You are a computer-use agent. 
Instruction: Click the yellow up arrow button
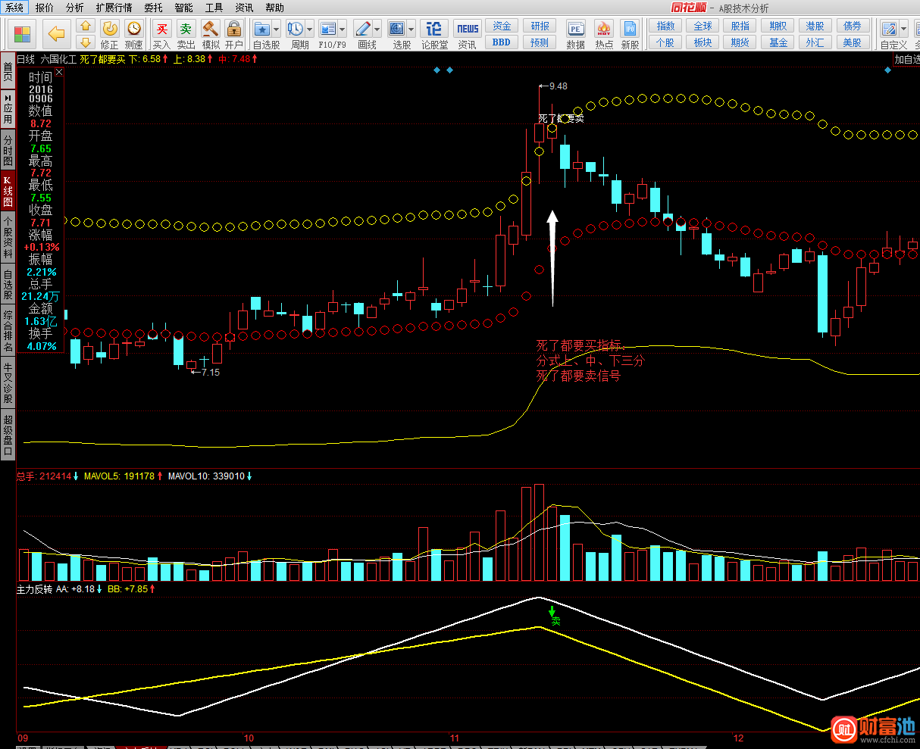pos(86,27)
